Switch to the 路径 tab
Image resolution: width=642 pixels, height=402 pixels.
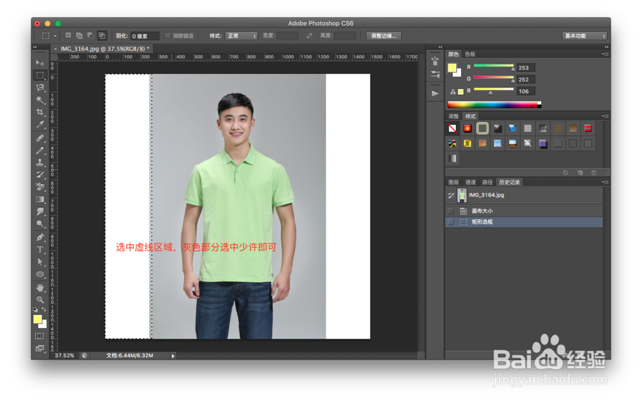pos(487,182)
